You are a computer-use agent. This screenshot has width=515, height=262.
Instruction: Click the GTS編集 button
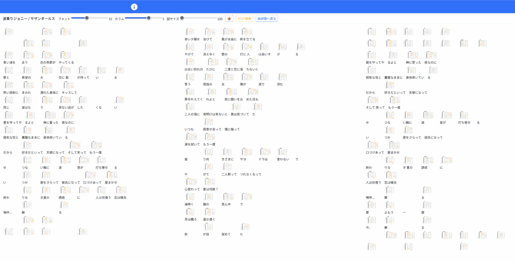[244, 19]
